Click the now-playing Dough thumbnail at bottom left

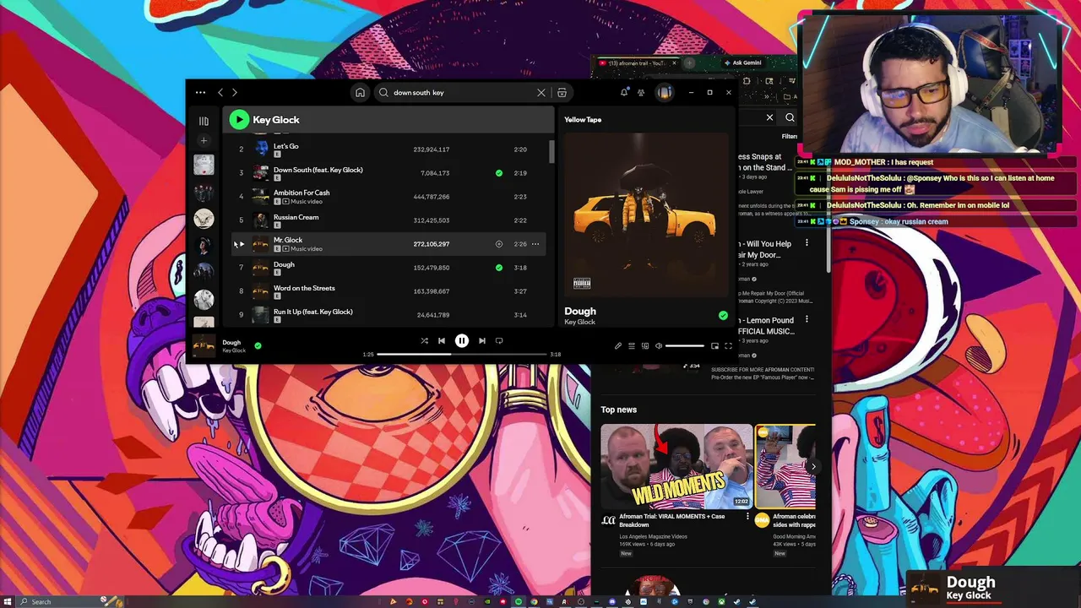click(204, 346)
